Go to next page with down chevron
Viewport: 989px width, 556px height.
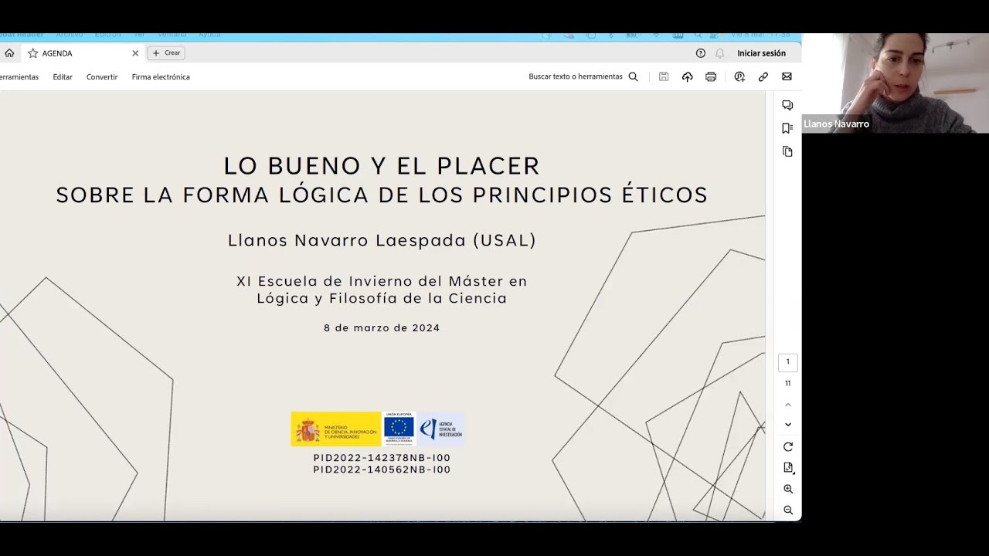click(788, 425)
